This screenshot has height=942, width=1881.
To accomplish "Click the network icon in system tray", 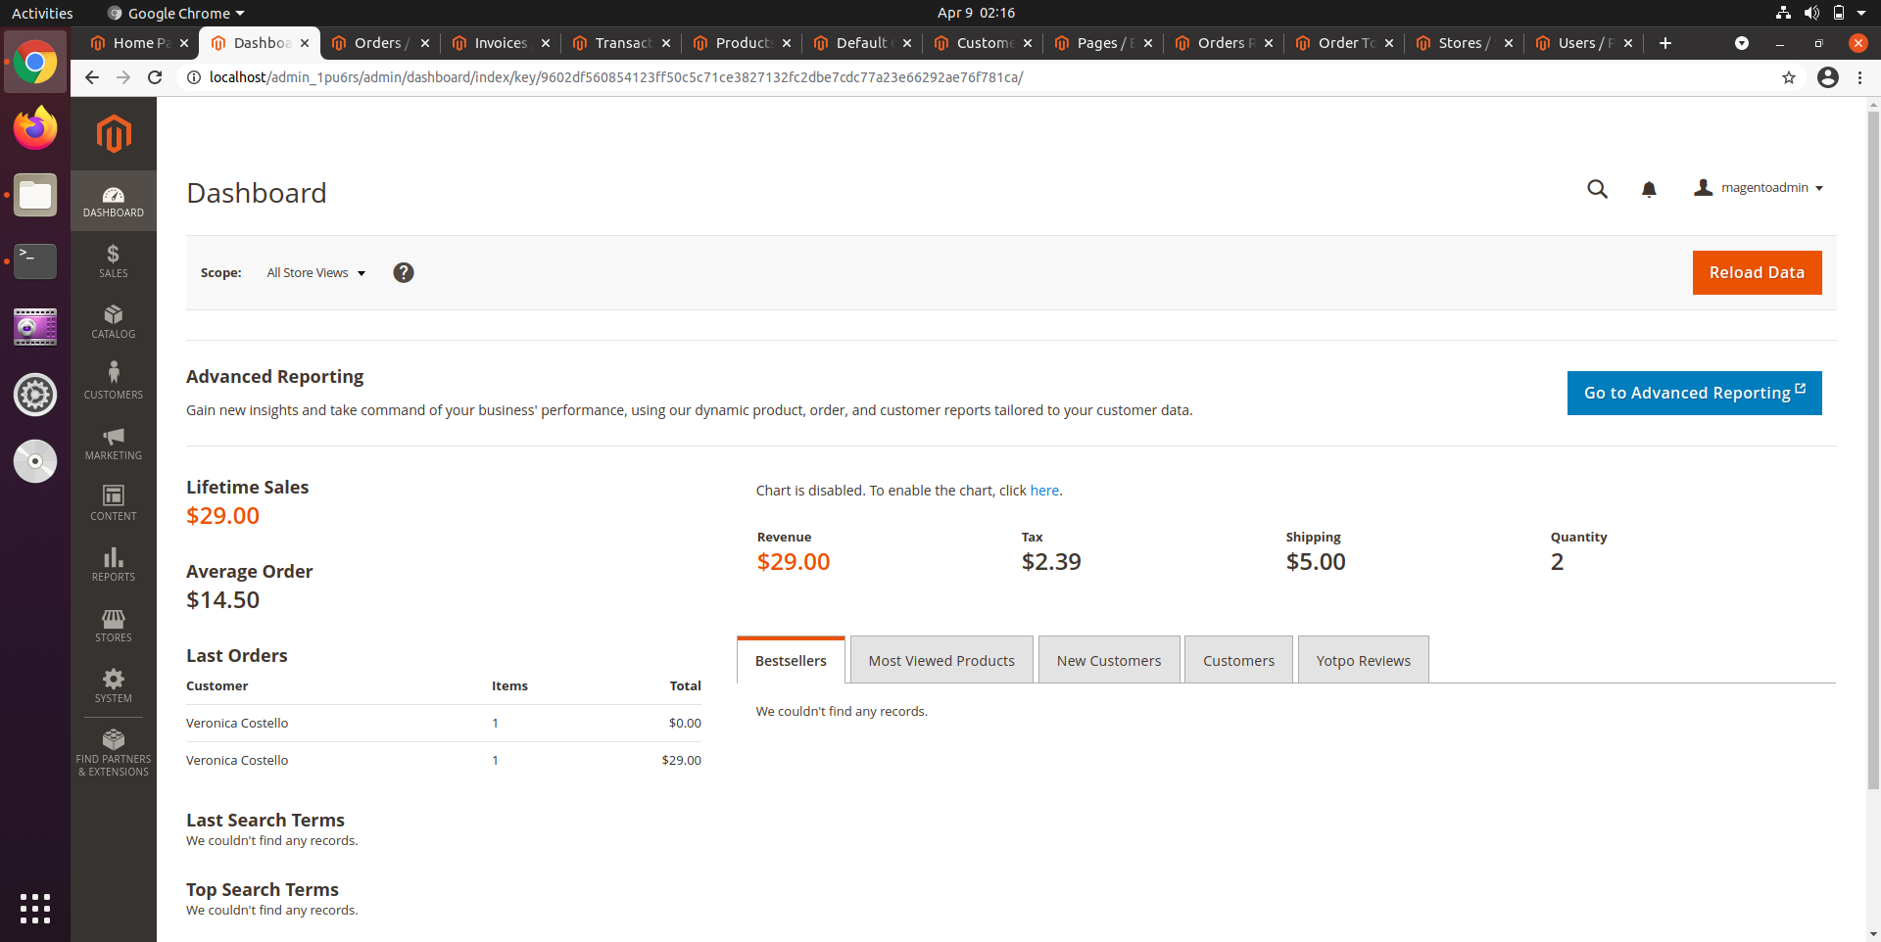I will [x=1783, y=13].
